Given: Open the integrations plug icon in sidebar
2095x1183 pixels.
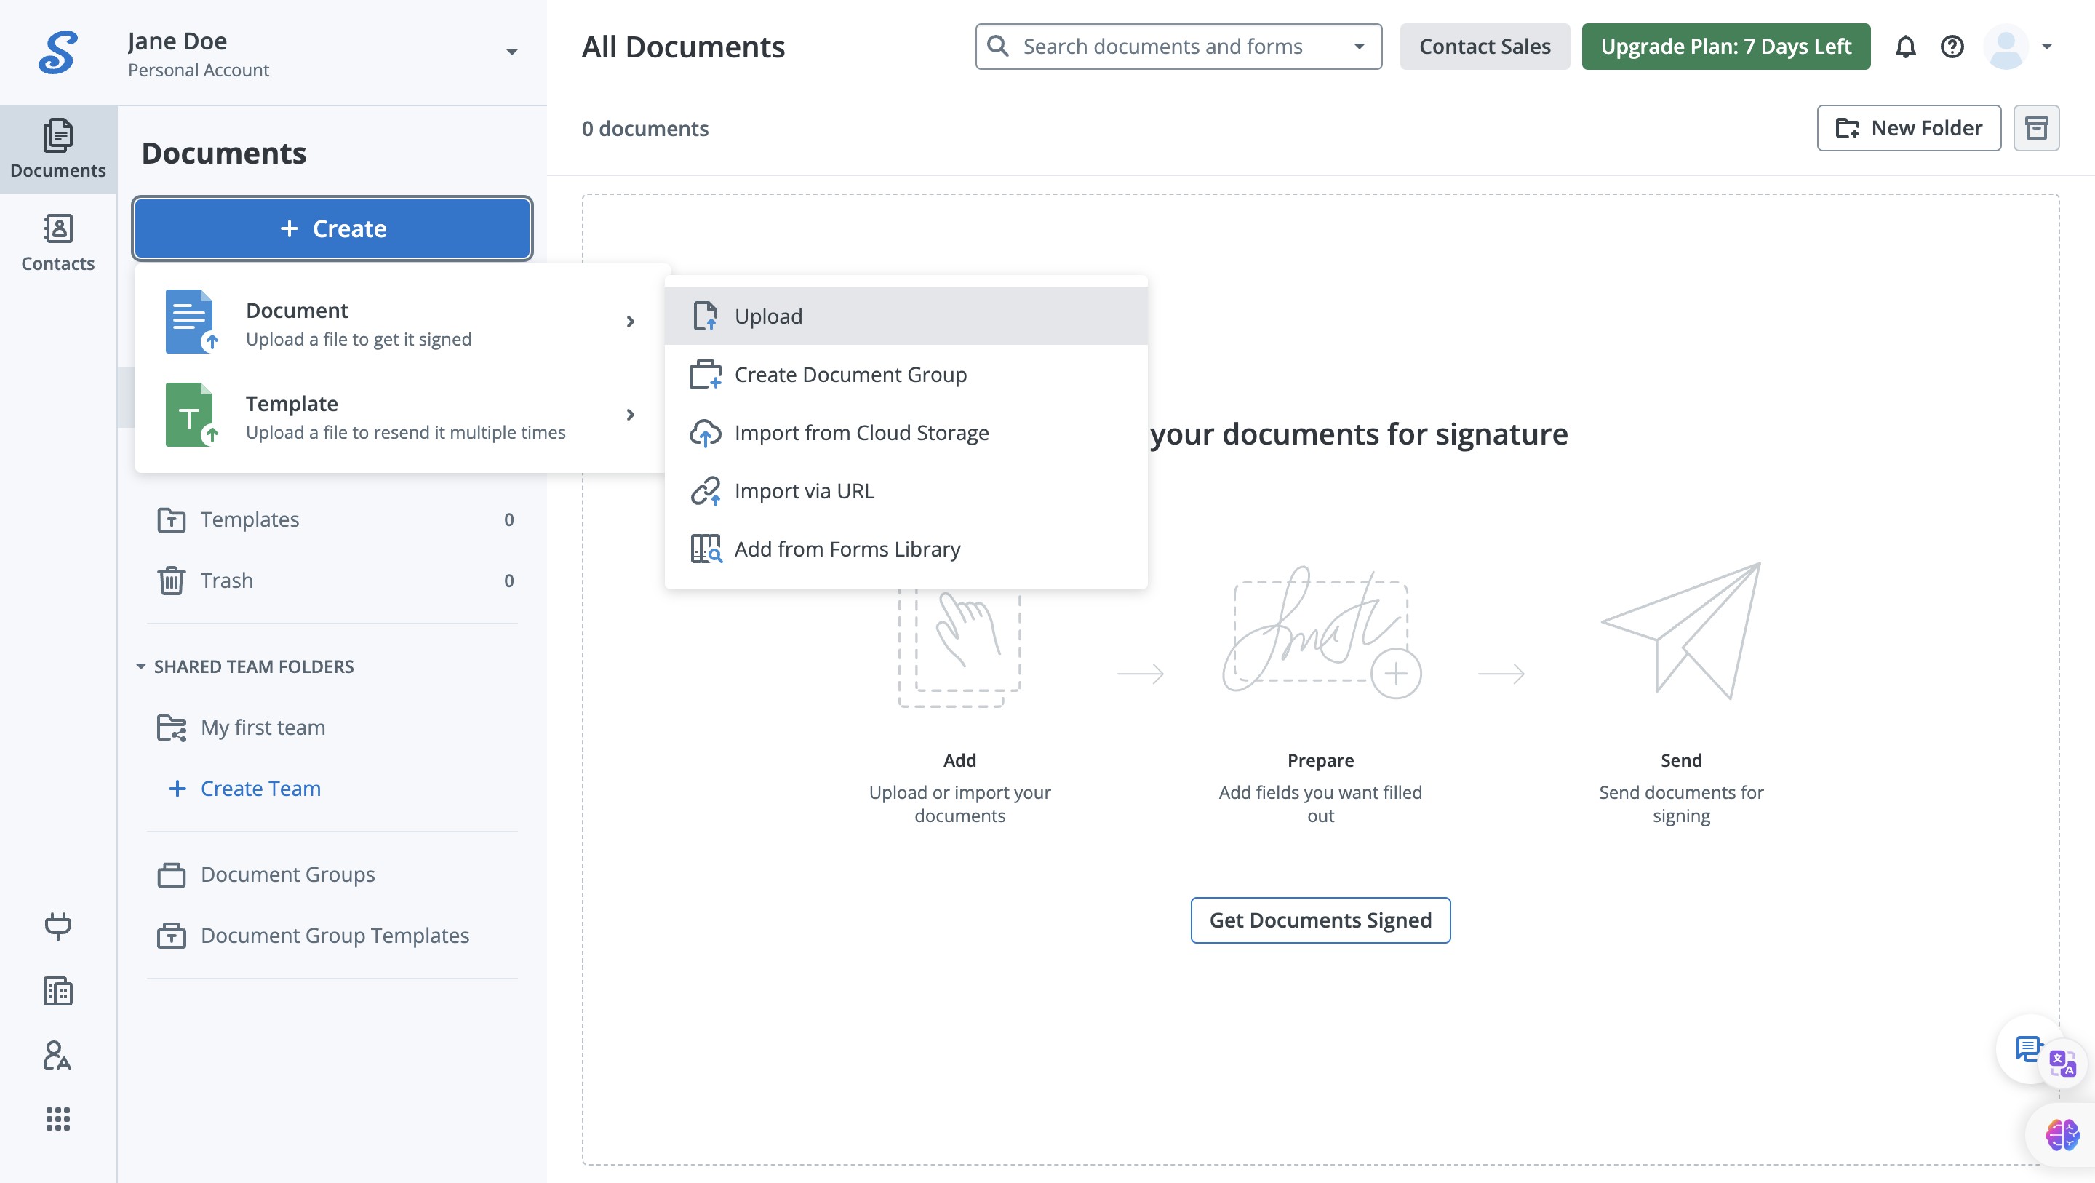Looking at the screenshot, I should point(57,926).
